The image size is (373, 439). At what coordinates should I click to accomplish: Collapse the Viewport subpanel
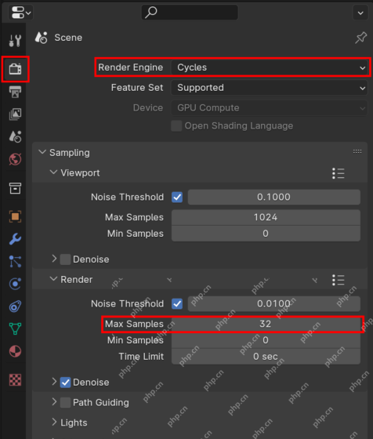point(53,172)
